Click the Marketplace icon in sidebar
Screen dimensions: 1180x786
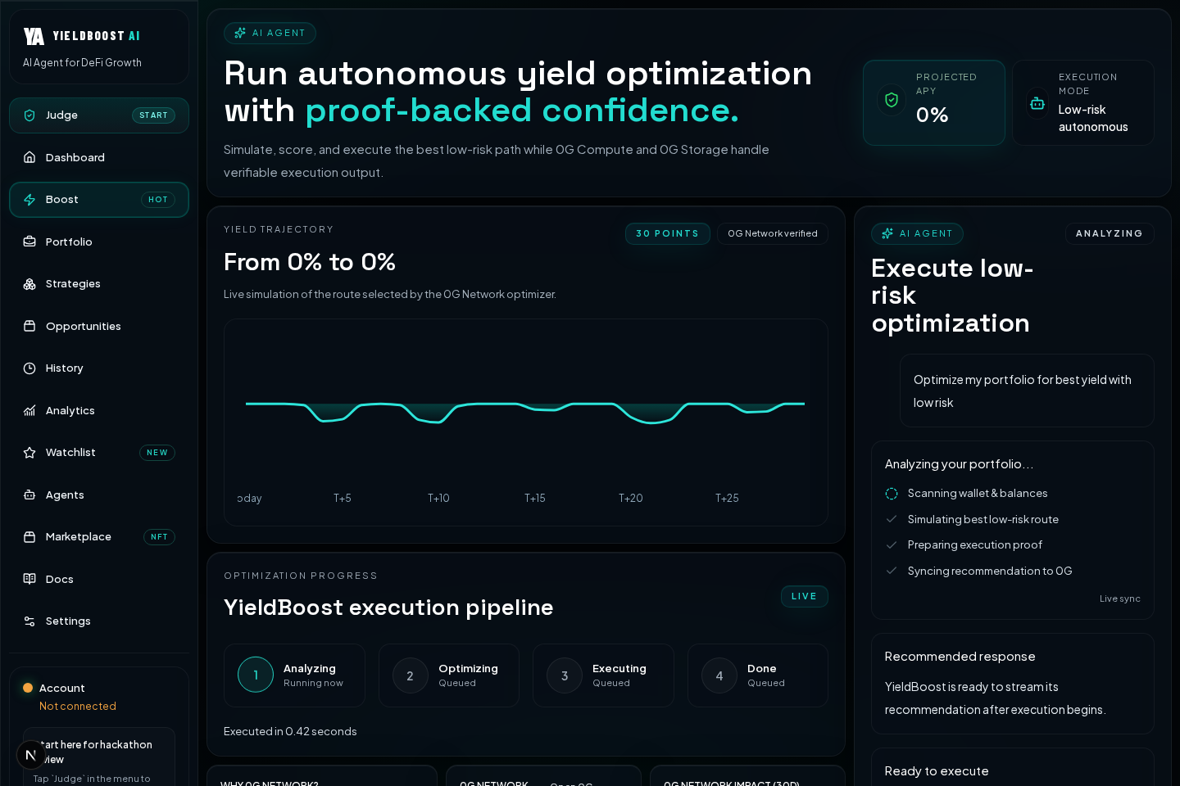(29, 537)
